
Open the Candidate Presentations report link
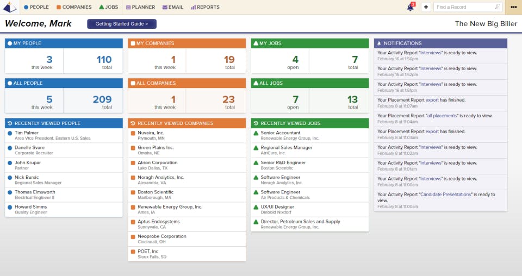tap(446, 195)
